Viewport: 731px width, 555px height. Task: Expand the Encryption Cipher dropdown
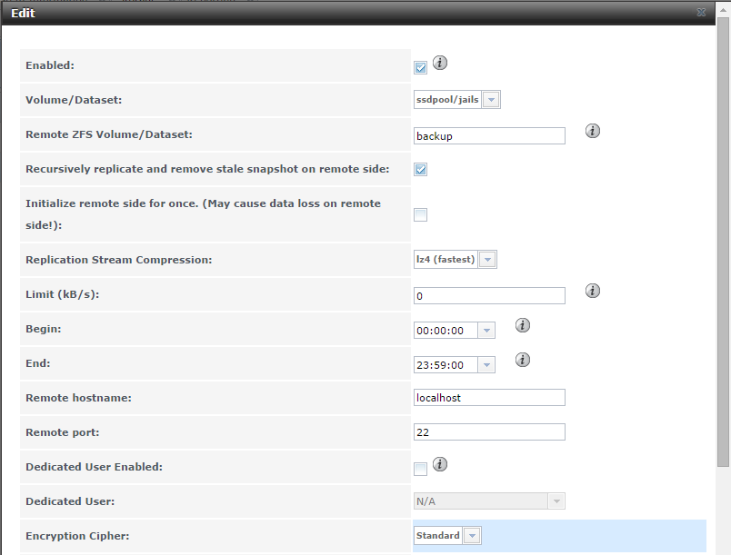(x=471, y=536)
